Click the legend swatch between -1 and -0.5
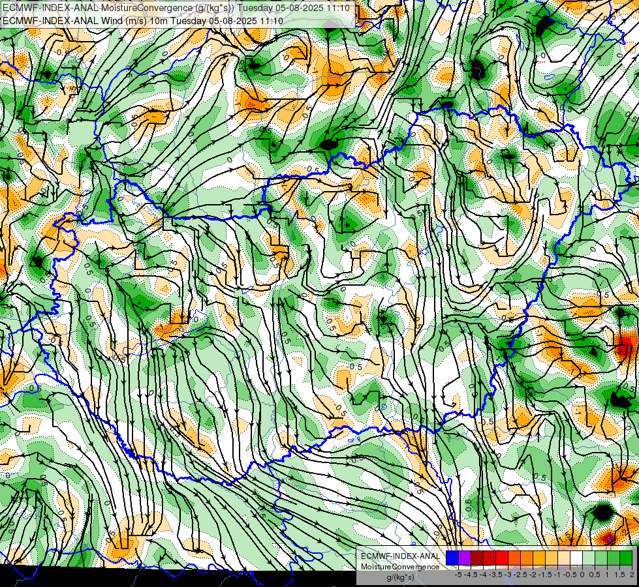 click(564, 558)
